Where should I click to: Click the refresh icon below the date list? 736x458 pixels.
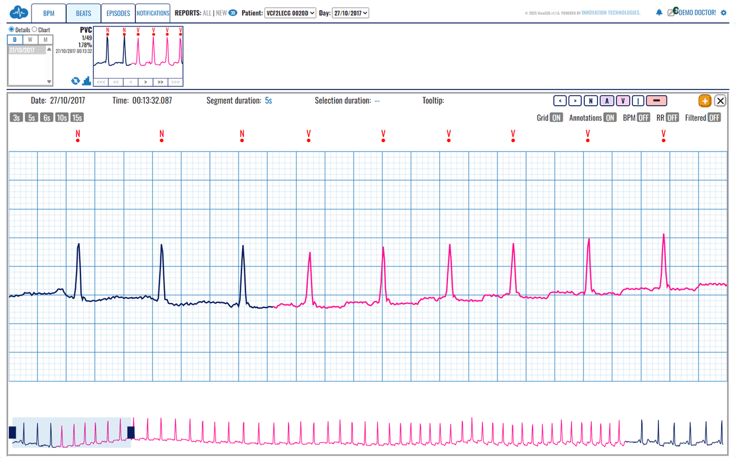(75, 81)
